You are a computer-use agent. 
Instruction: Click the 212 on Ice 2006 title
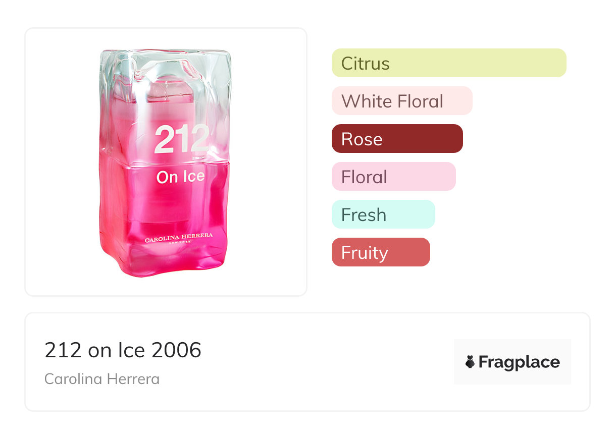tap(123, 350)
